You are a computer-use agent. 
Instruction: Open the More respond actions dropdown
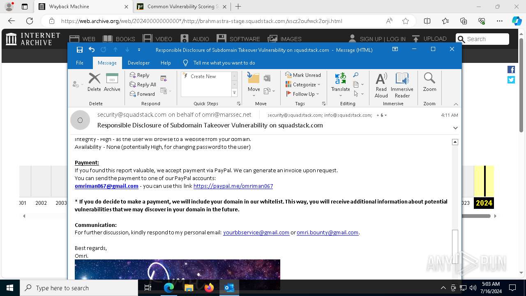[x=166, y=91]
